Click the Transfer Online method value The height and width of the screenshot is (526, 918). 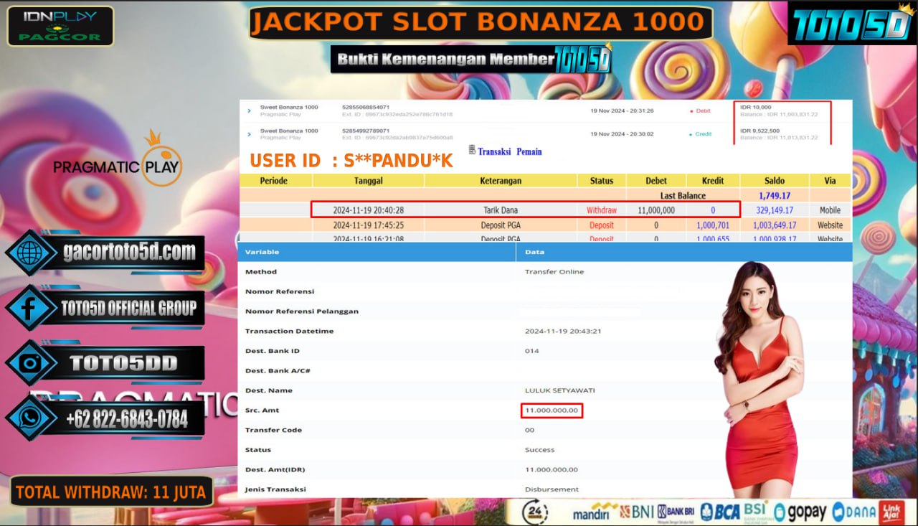(x=554, y=272)
